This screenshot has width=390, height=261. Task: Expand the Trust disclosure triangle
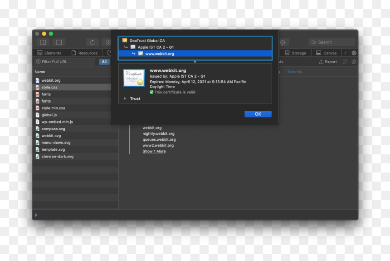click(125, 98)
